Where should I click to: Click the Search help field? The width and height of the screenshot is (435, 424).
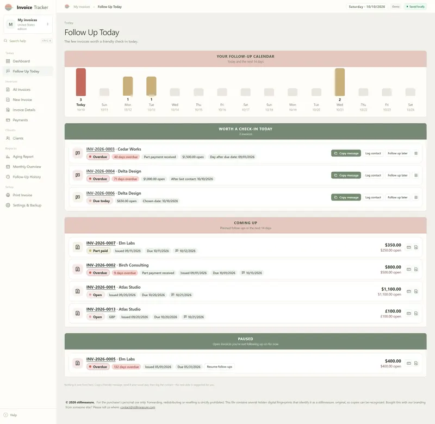28,41
